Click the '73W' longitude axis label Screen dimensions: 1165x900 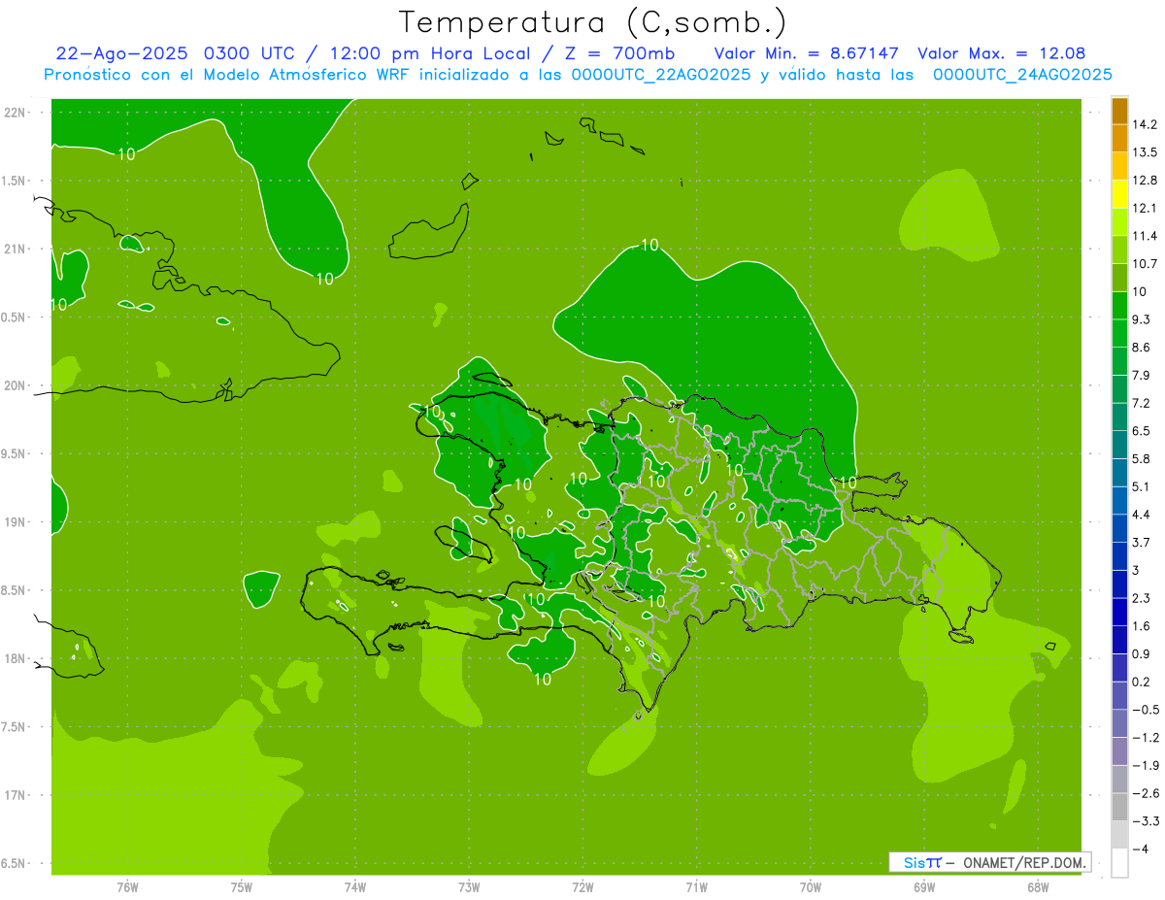469,887
